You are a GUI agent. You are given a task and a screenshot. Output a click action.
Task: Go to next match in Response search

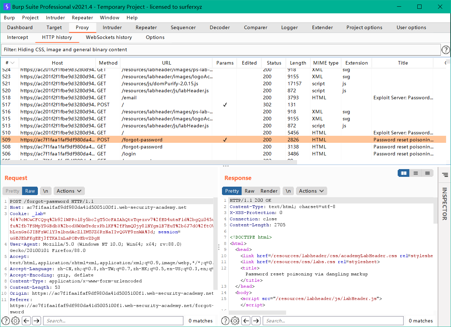(x=256, y=321)
